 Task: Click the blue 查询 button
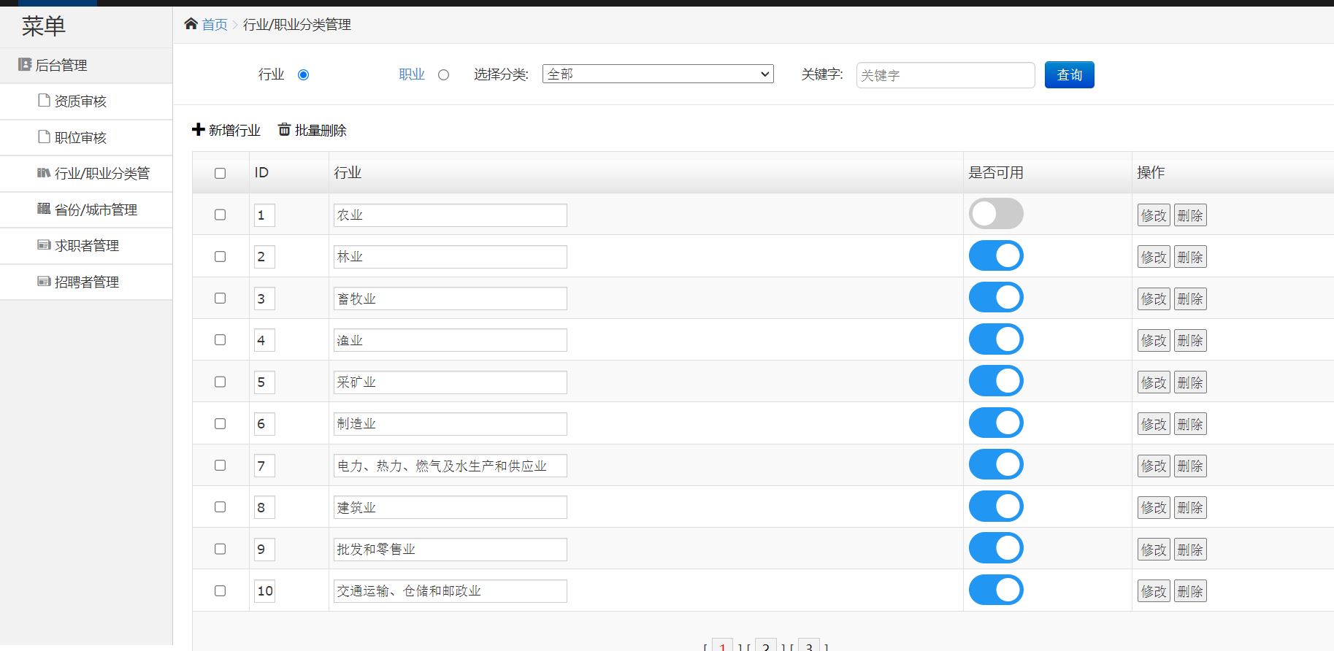(x=1069, y=74)
